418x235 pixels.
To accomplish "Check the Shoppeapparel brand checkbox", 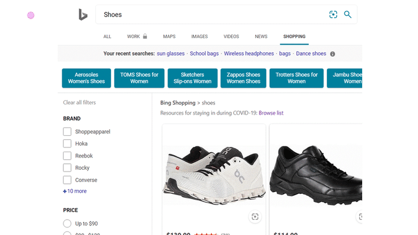I will click(x=67, y=132).
